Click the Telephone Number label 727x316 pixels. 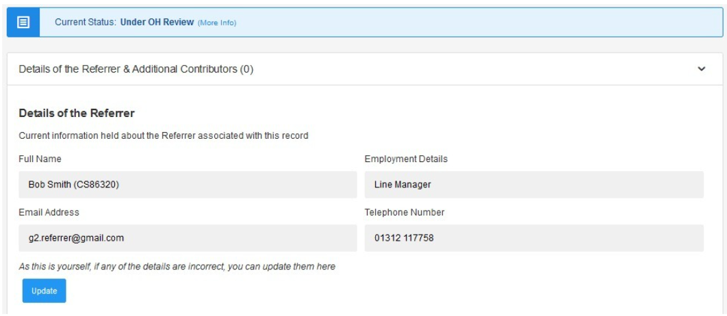tap(405, 212)
